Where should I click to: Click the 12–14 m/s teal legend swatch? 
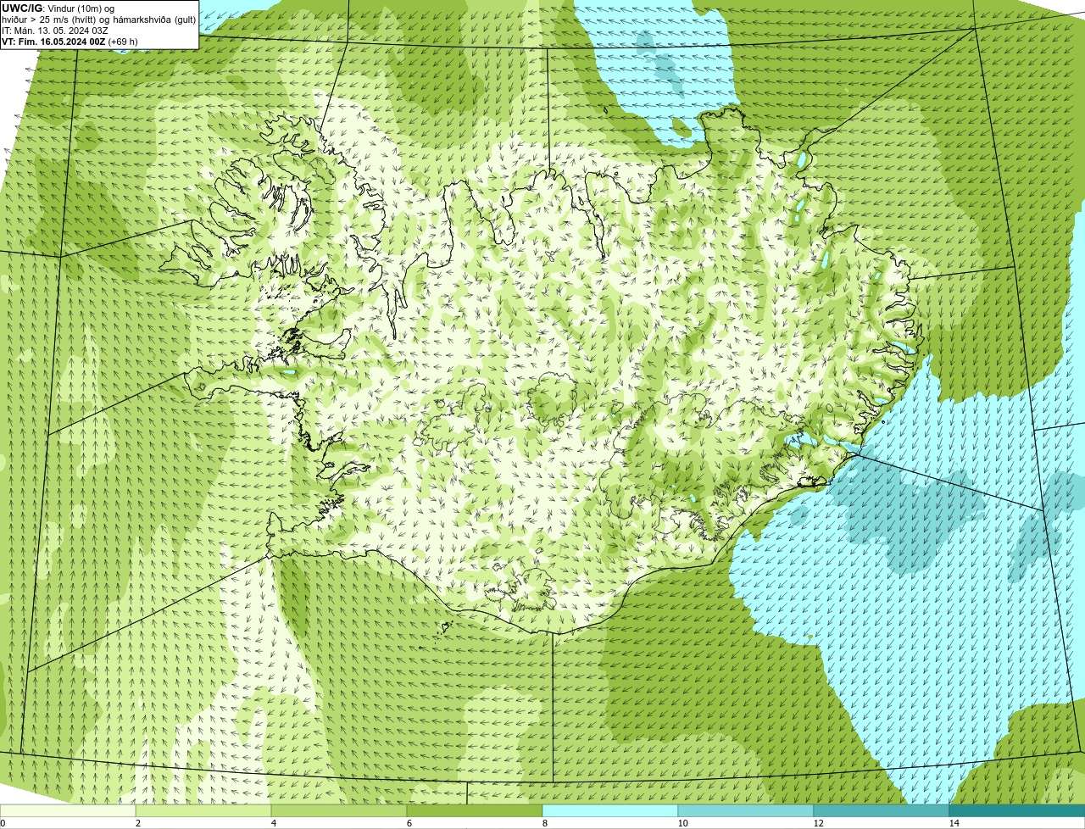882,810
